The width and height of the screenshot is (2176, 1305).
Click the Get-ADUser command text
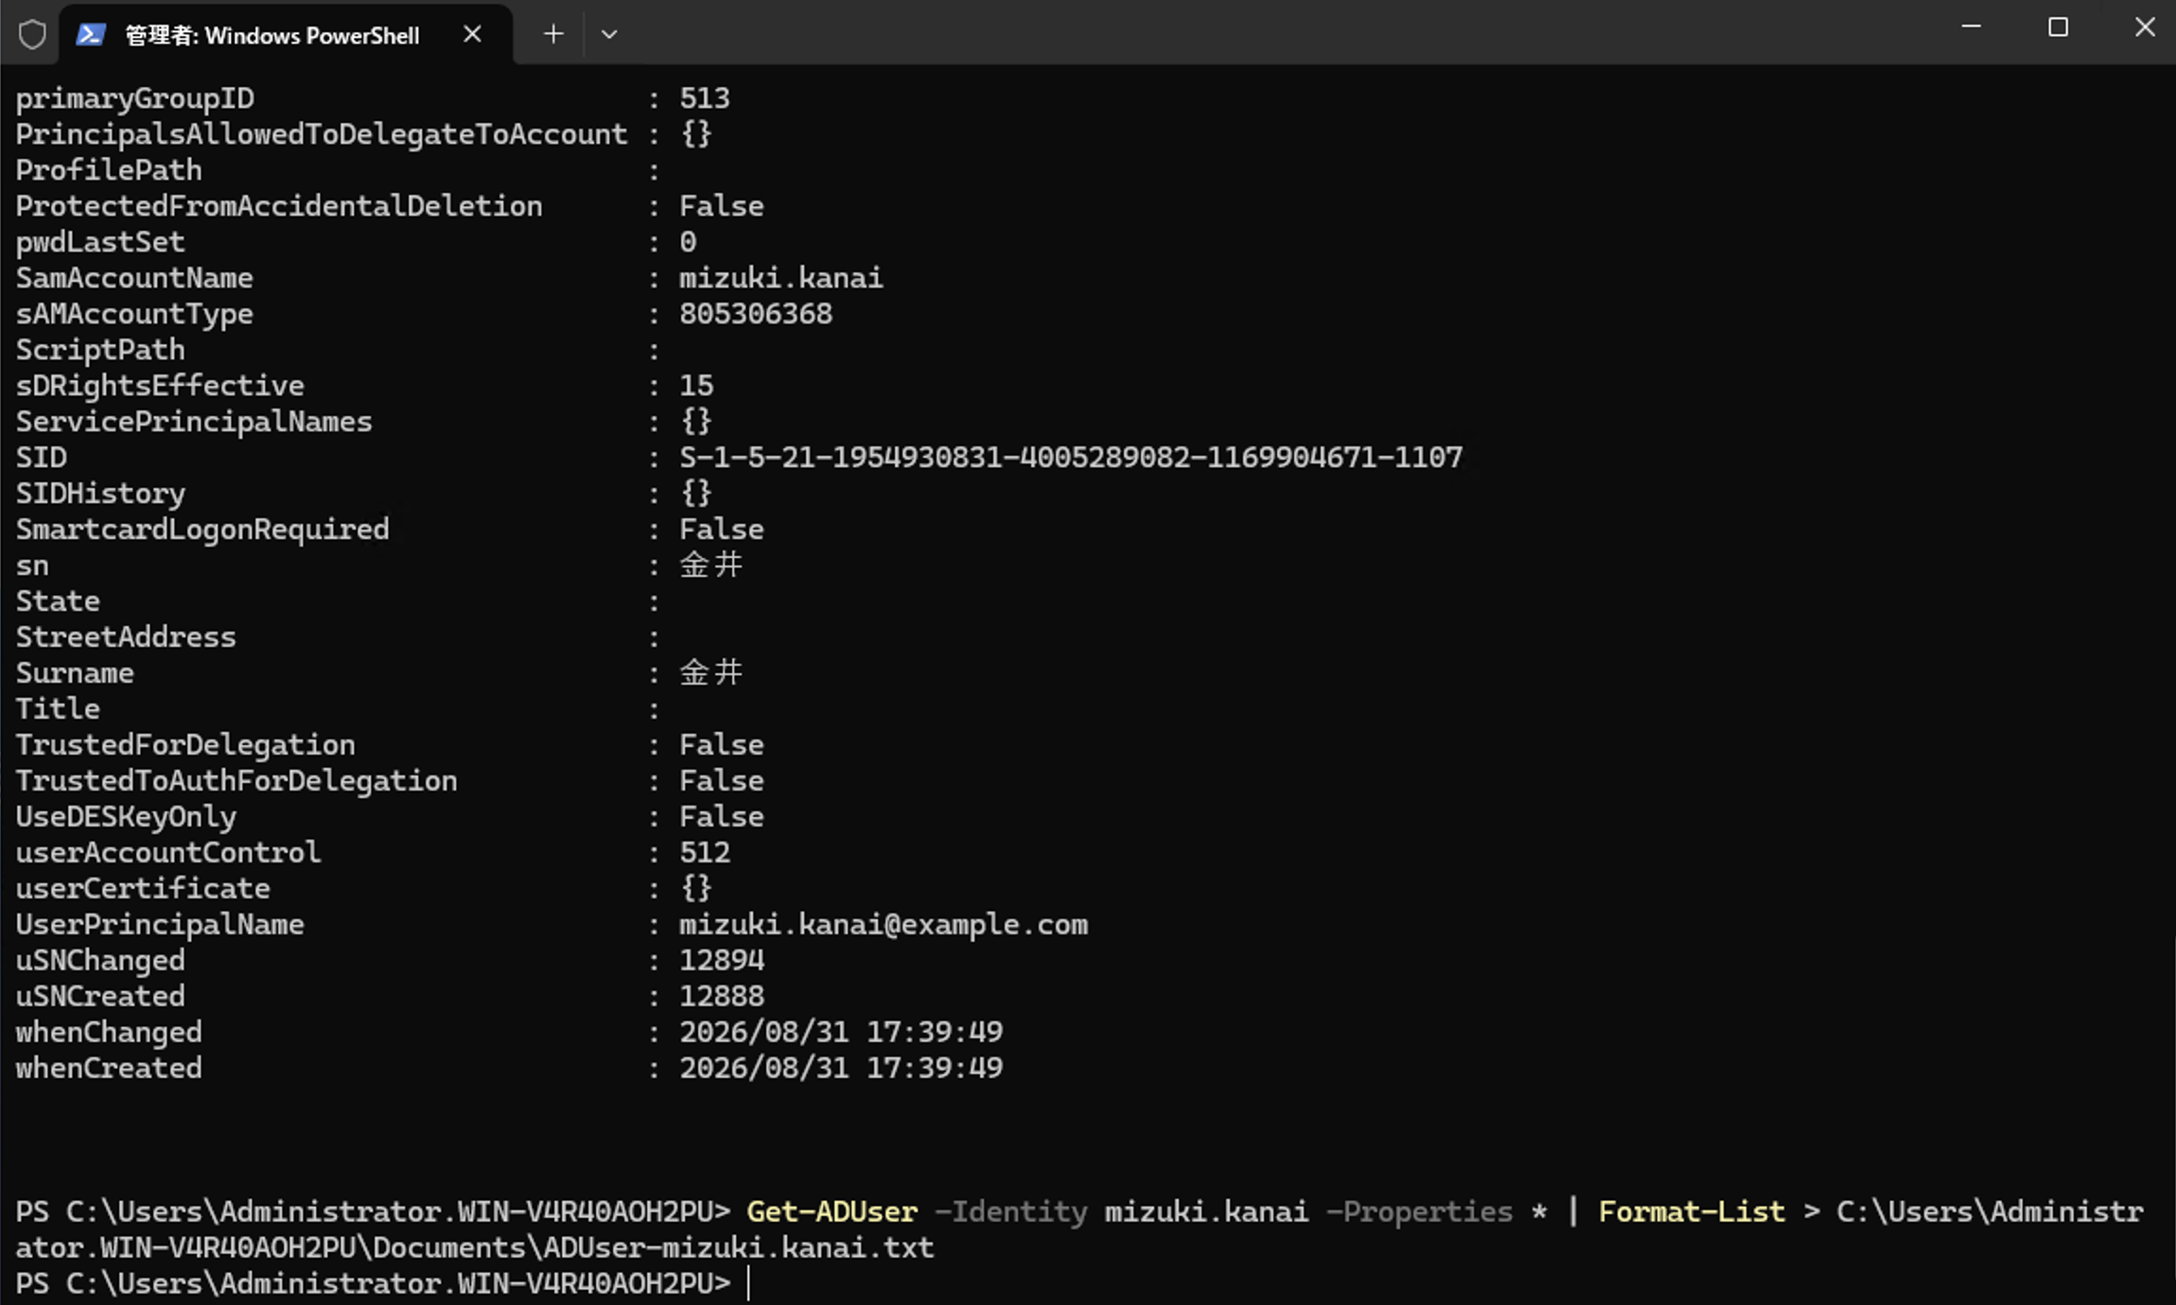[x=832, y=1211]
